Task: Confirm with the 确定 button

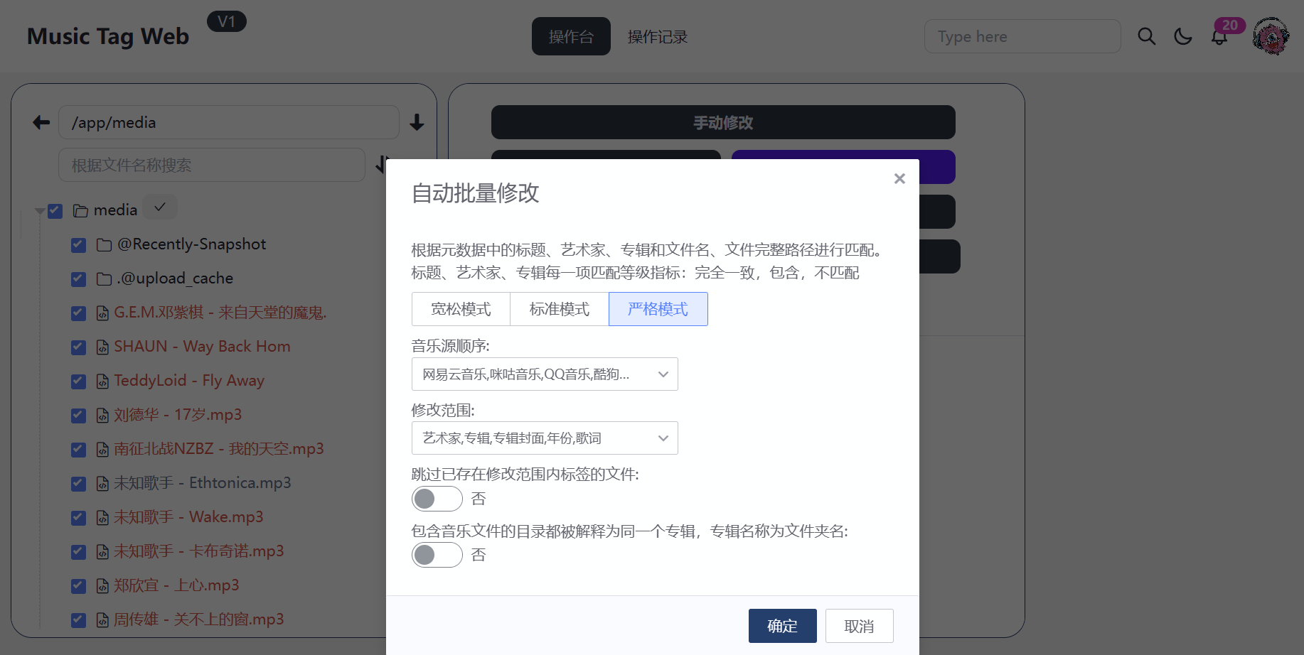Action: 782,626
